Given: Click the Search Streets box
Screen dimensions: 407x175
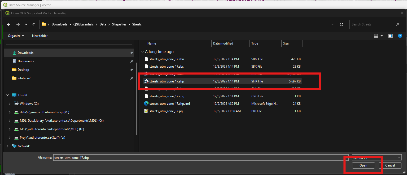Looking at the screenshot, I should point(375,24).
